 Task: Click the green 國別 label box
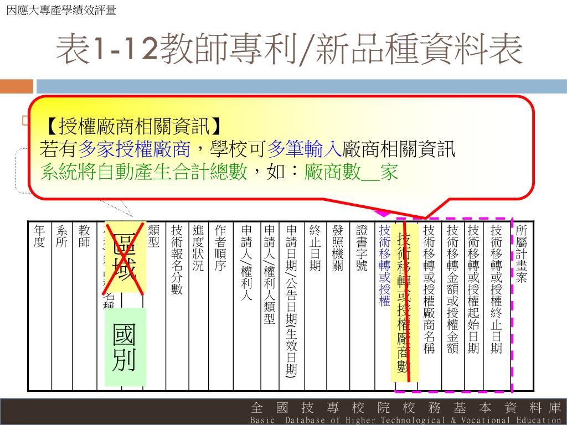point(125,347)
